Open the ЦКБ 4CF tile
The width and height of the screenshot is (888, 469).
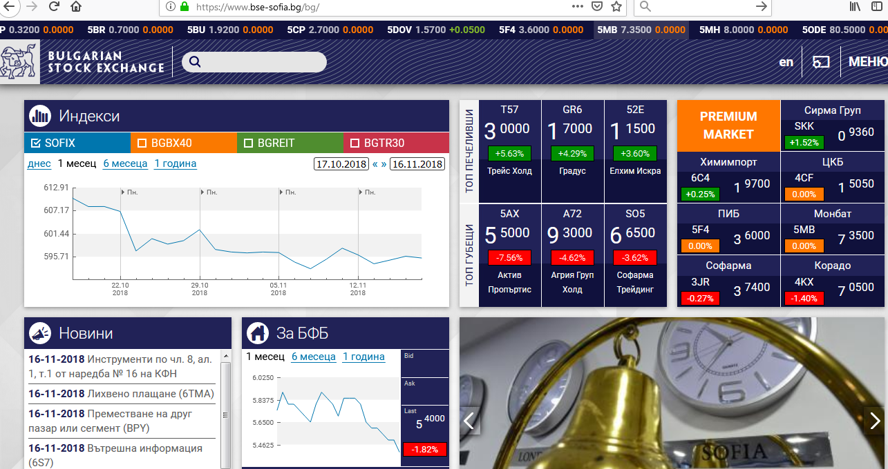pyautogui.click(x=833, y=177)
